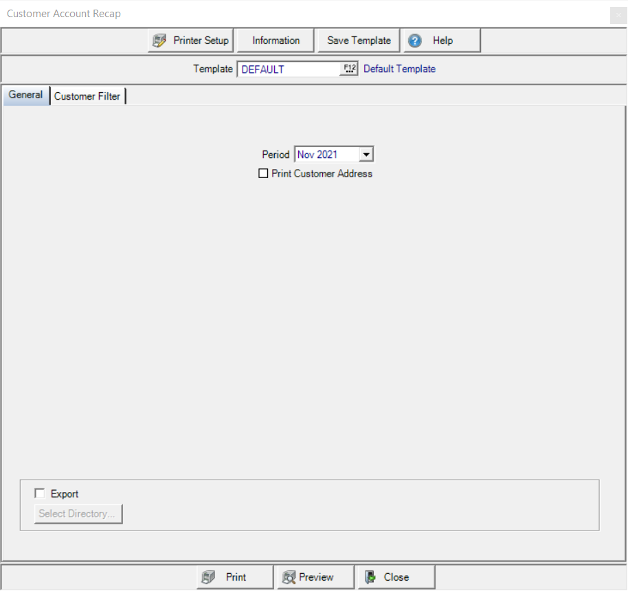Click the Default Template description text
Screen dimensions: 628x591
click(399, 69)
